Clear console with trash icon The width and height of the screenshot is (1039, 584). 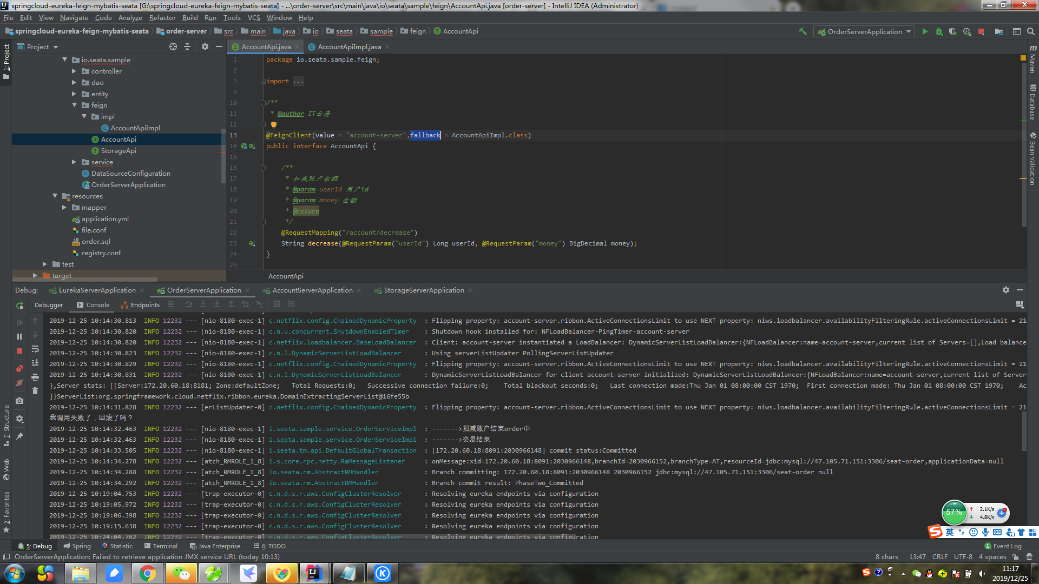coord(35,391)
